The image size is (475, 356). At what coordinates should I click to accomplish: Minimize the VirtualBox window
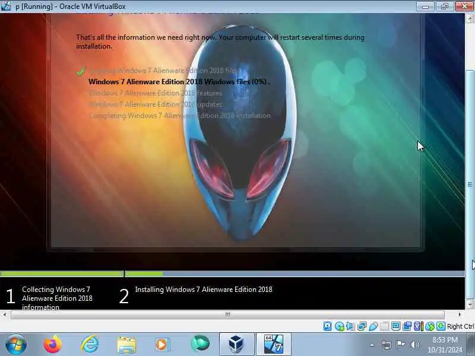pyautogui.click(x=426, y=7)
